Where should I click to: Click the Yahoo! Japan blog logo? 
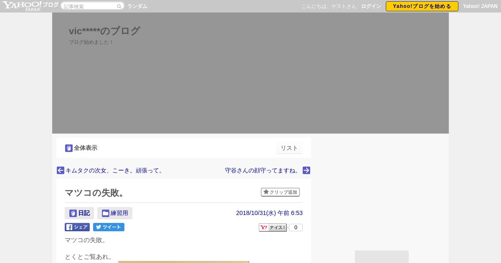tap(30, 6)
